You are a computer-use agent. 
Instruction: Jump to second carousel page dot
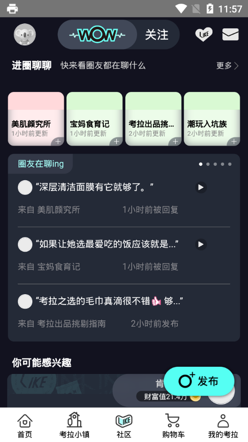(208, 164)
